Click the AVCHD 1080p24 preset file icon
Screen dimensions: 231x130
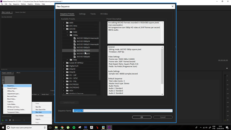(75, 41)
